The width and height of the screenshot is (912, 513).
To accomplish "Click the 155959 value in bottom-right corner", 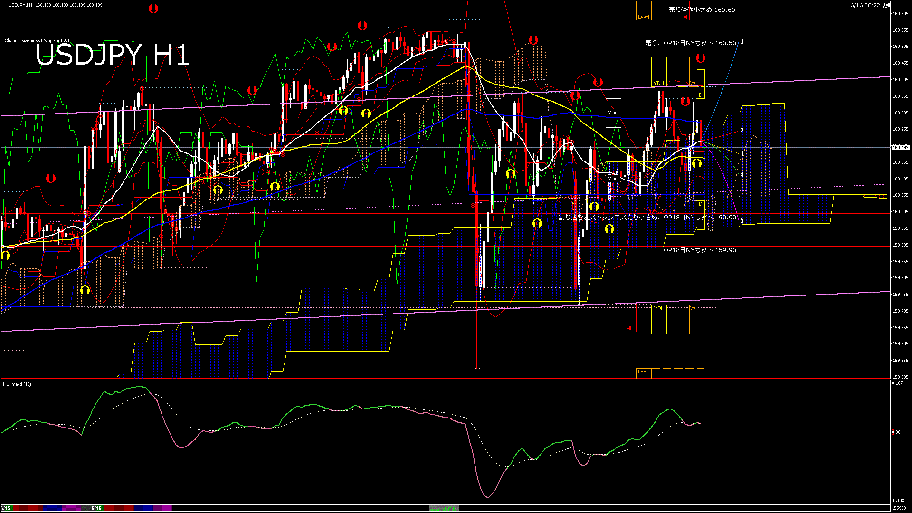I will (x=899, y=508).
